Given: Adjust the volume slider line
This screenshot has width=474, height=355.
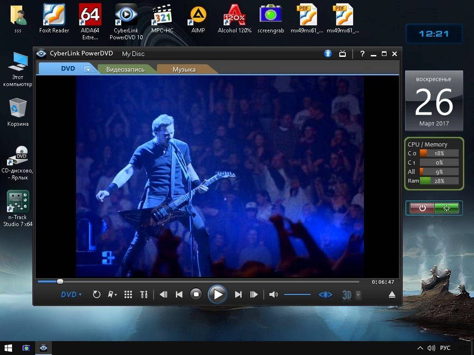Looking at the screenshot, I should point(298,294).
